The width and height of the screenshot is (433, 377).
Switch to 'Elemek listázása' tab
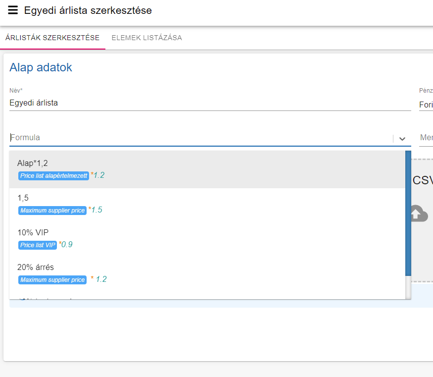click(x=146, y=38)
